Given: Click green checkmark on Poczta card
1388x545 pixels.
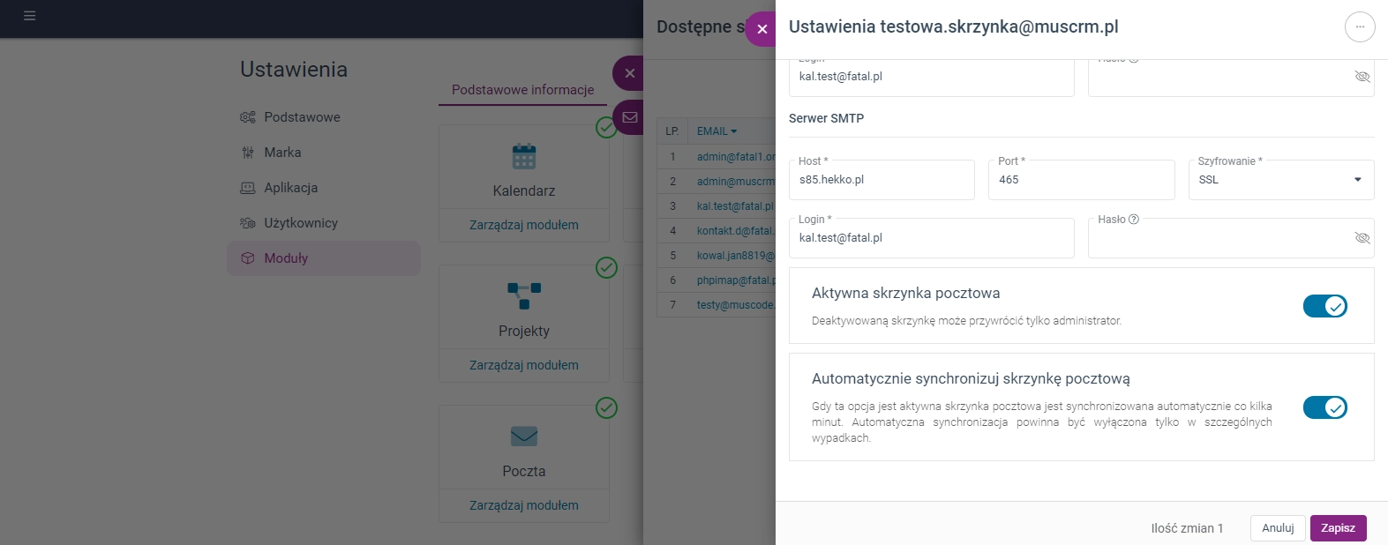Looking at the screenshot, I should point(606,407).
